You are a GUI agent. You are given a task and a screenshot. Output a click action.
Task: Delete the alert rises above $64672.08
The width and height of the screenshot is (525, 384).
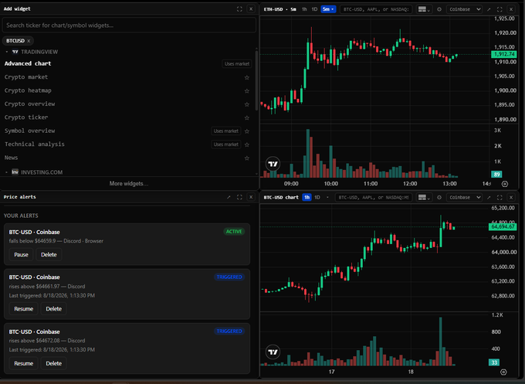pos(53,364)
